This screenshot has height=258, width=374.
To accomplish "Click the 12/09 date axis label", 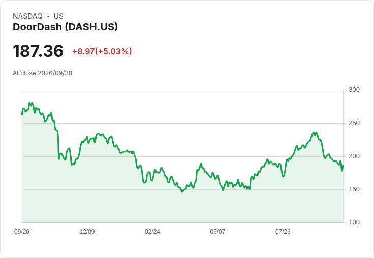I will [x=87, y=232].
